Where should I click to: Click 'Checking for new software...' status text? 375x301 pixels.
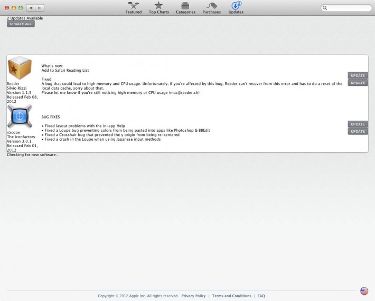tap(33, 154)
